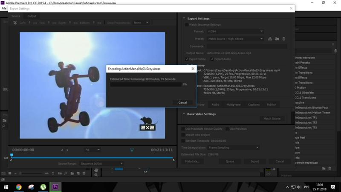Click the new bin folder icon in Project panel
This screenshot has height=192, width=341.
pyautogui.click(x=72, y=174)
